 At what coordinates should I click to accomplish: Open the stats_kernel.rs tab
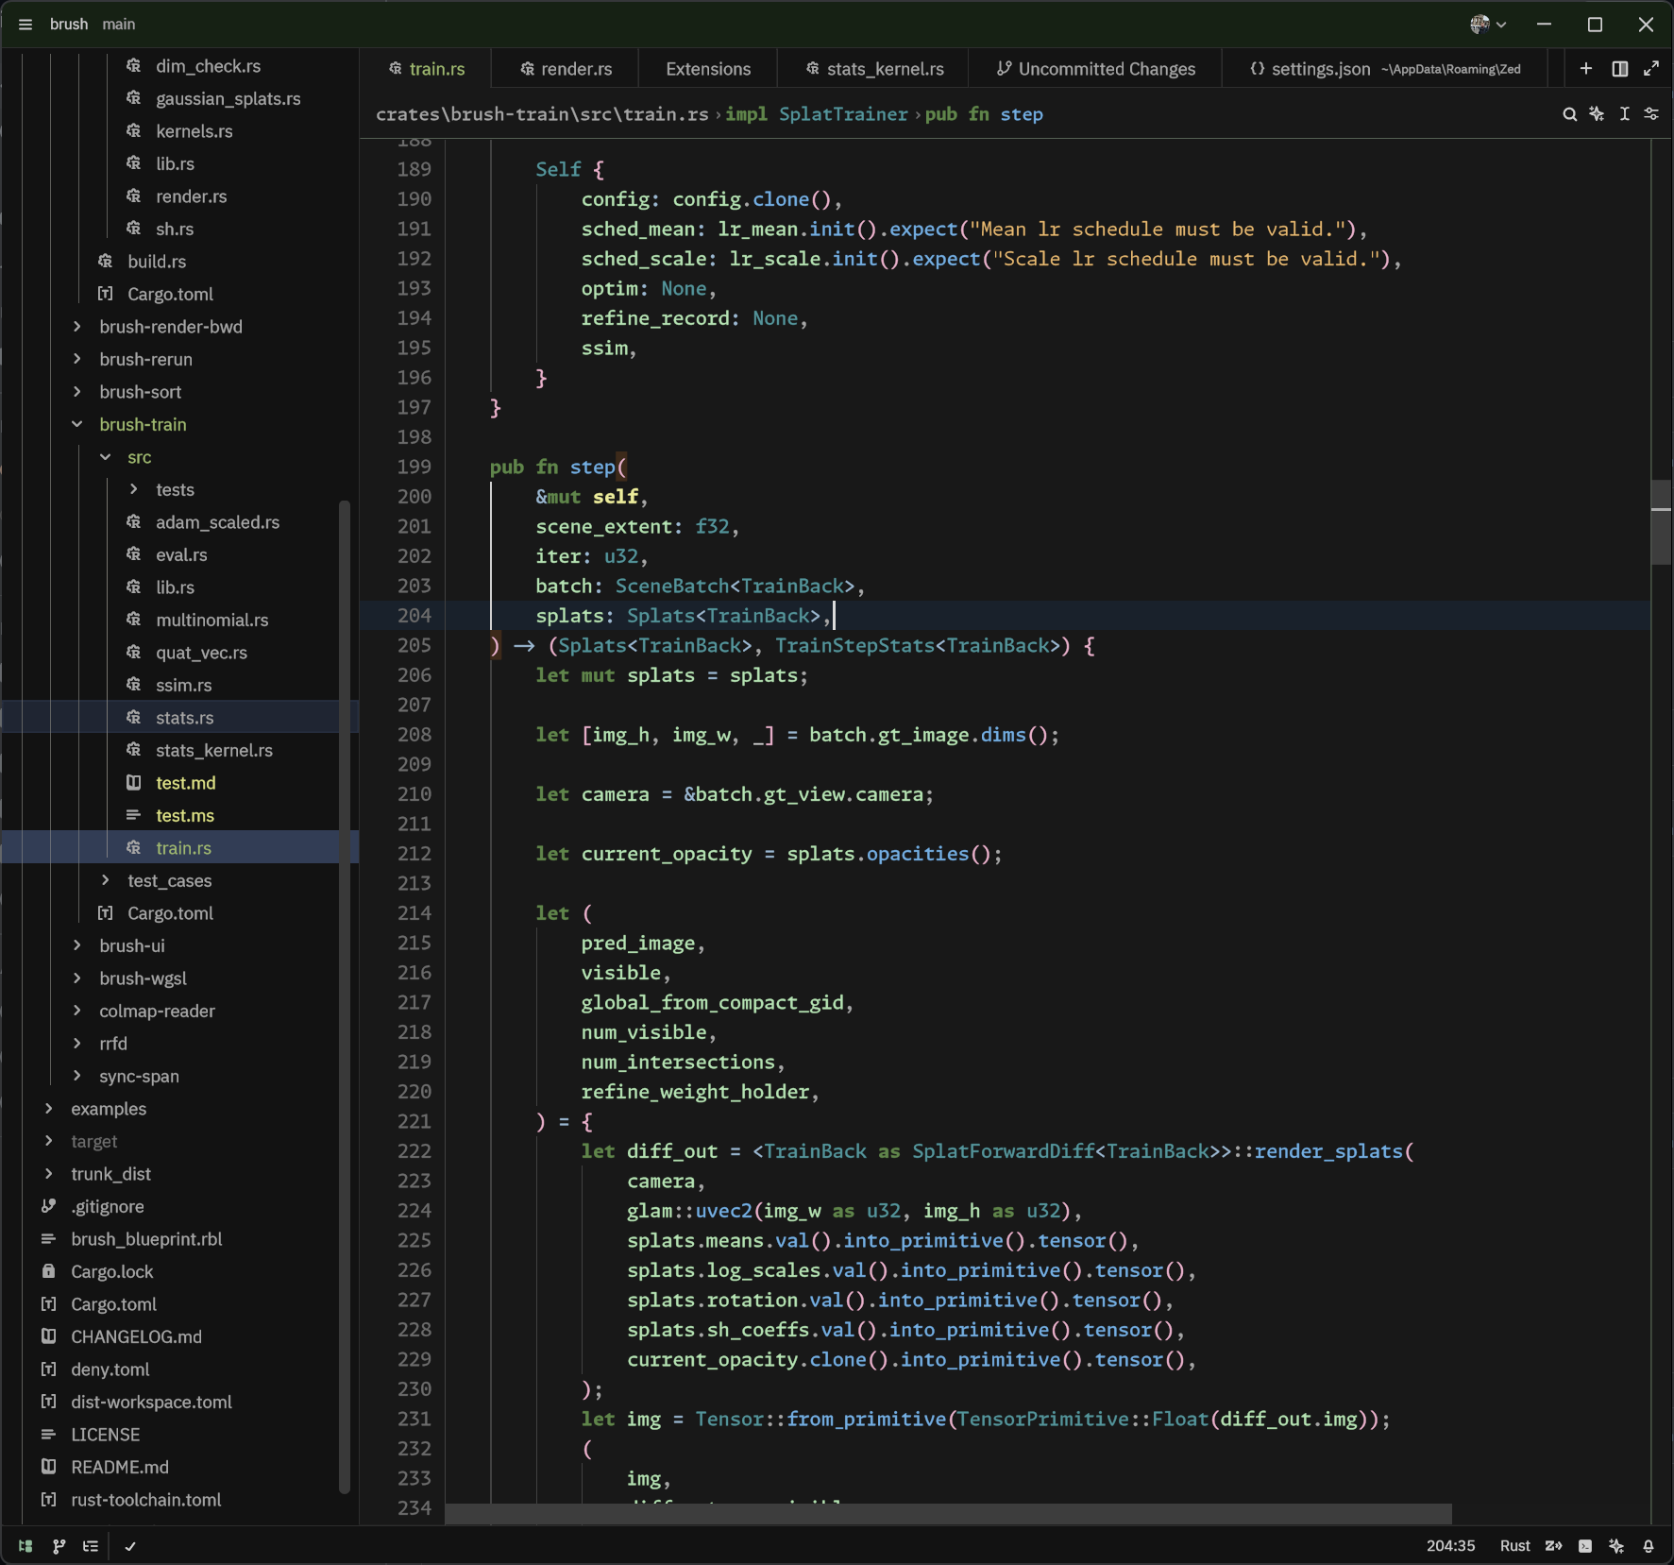pos(875,69)
